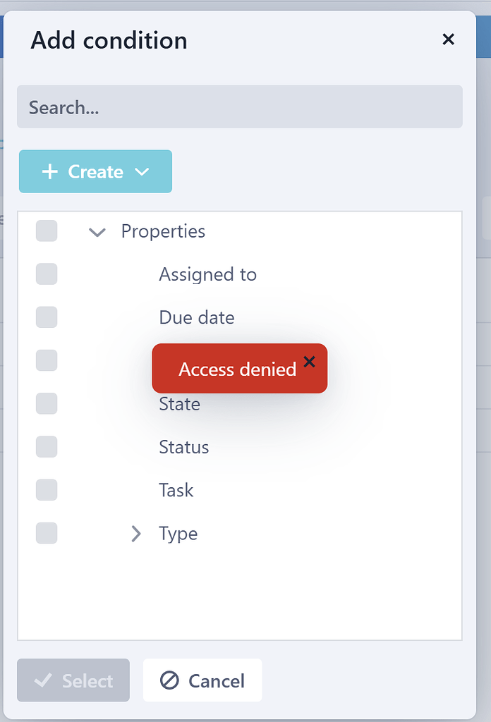Tick the Assigned to checkbox
The height and width of the screenshot is (722, 491).
tap(47, 274)
